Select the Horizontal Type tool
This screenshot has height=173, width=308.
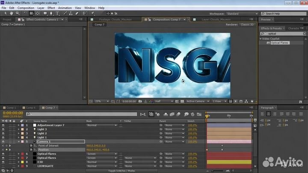click(x=57, y=13)
